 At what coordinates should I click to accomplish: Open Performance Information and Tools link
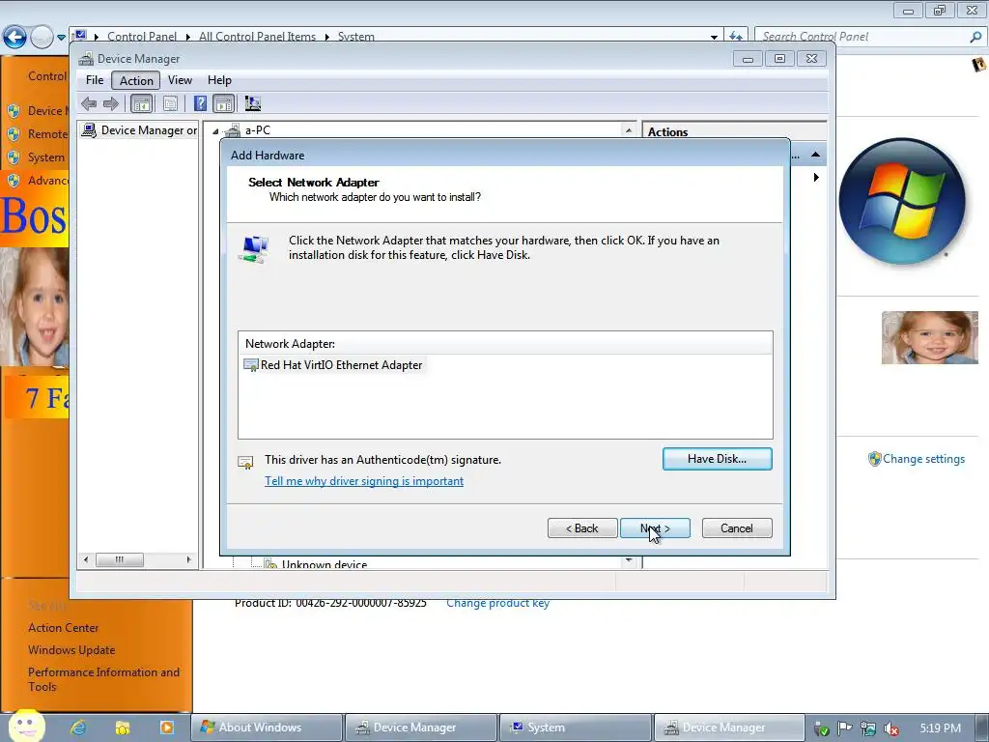103,679
